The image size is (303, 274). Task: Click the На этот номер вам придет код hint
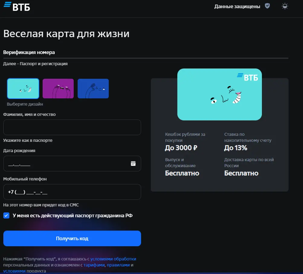pos(41,205)
